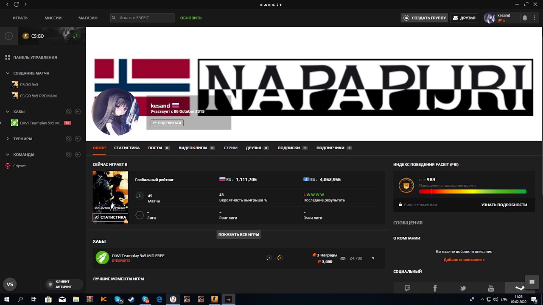The width and height of the screenshot is (543, 305).
Task: Open Microsoft Store from the taskbar
Action: tap(48, 299)
